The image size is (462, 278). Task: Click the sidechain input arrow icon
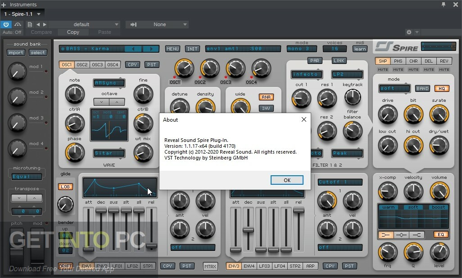[x=133, y=24]
